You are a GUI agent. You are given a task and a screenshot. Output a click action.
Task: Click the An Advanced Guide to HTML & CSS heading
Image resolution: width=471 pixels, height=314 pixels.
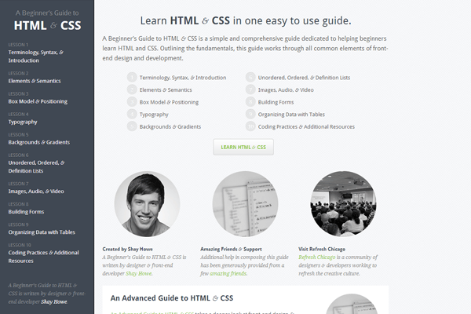172,298
